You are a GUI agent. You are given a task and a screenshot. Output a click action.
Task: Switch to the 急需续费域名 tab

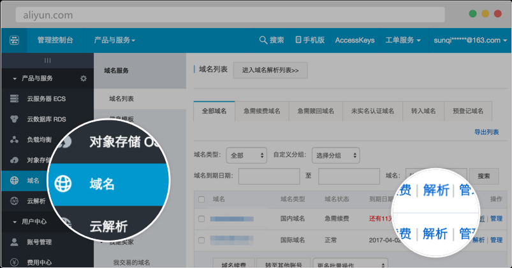pyautogui.click(x=261, y=111)
